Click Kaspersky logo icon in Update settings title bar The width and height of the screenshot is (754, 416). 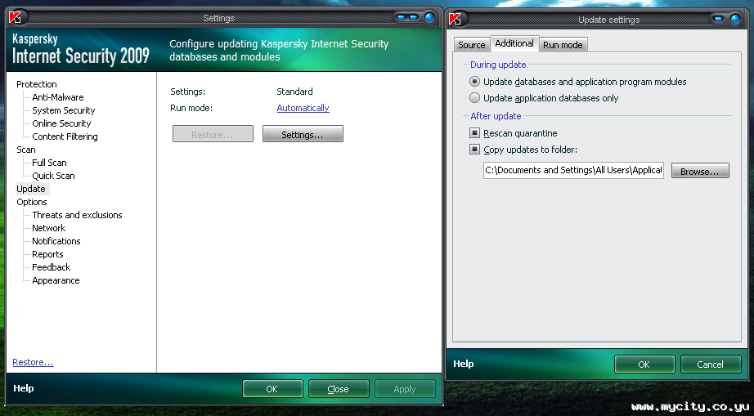tap(455, 20)
